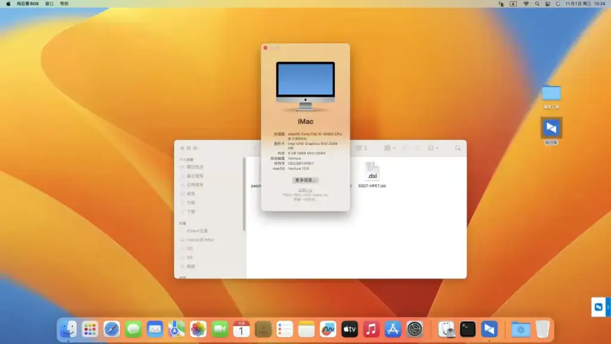The width and height of the screenshot is (611, 344).
Task: Open App Store from Dock
Action: (393, 329)
